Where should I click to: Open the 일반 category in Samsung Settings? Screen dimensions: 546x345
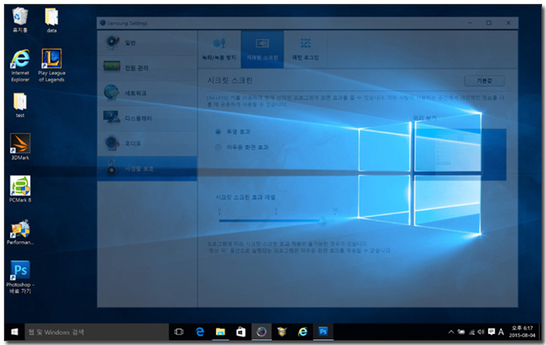[147, 43]
